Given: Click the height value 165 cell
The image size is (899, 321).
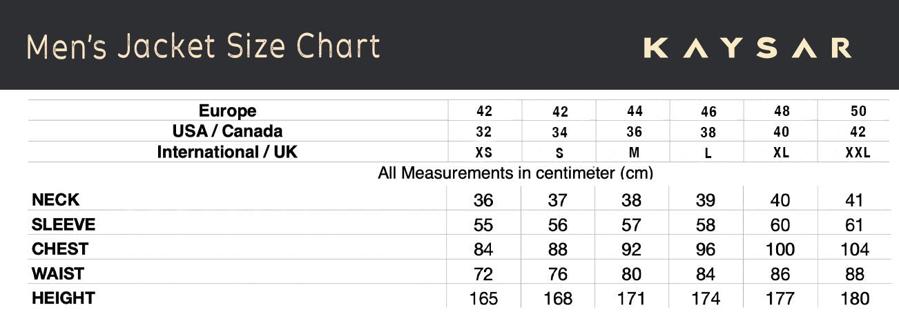Looking at the screenshot, I should pyautogui.click(x=484, y=299).
